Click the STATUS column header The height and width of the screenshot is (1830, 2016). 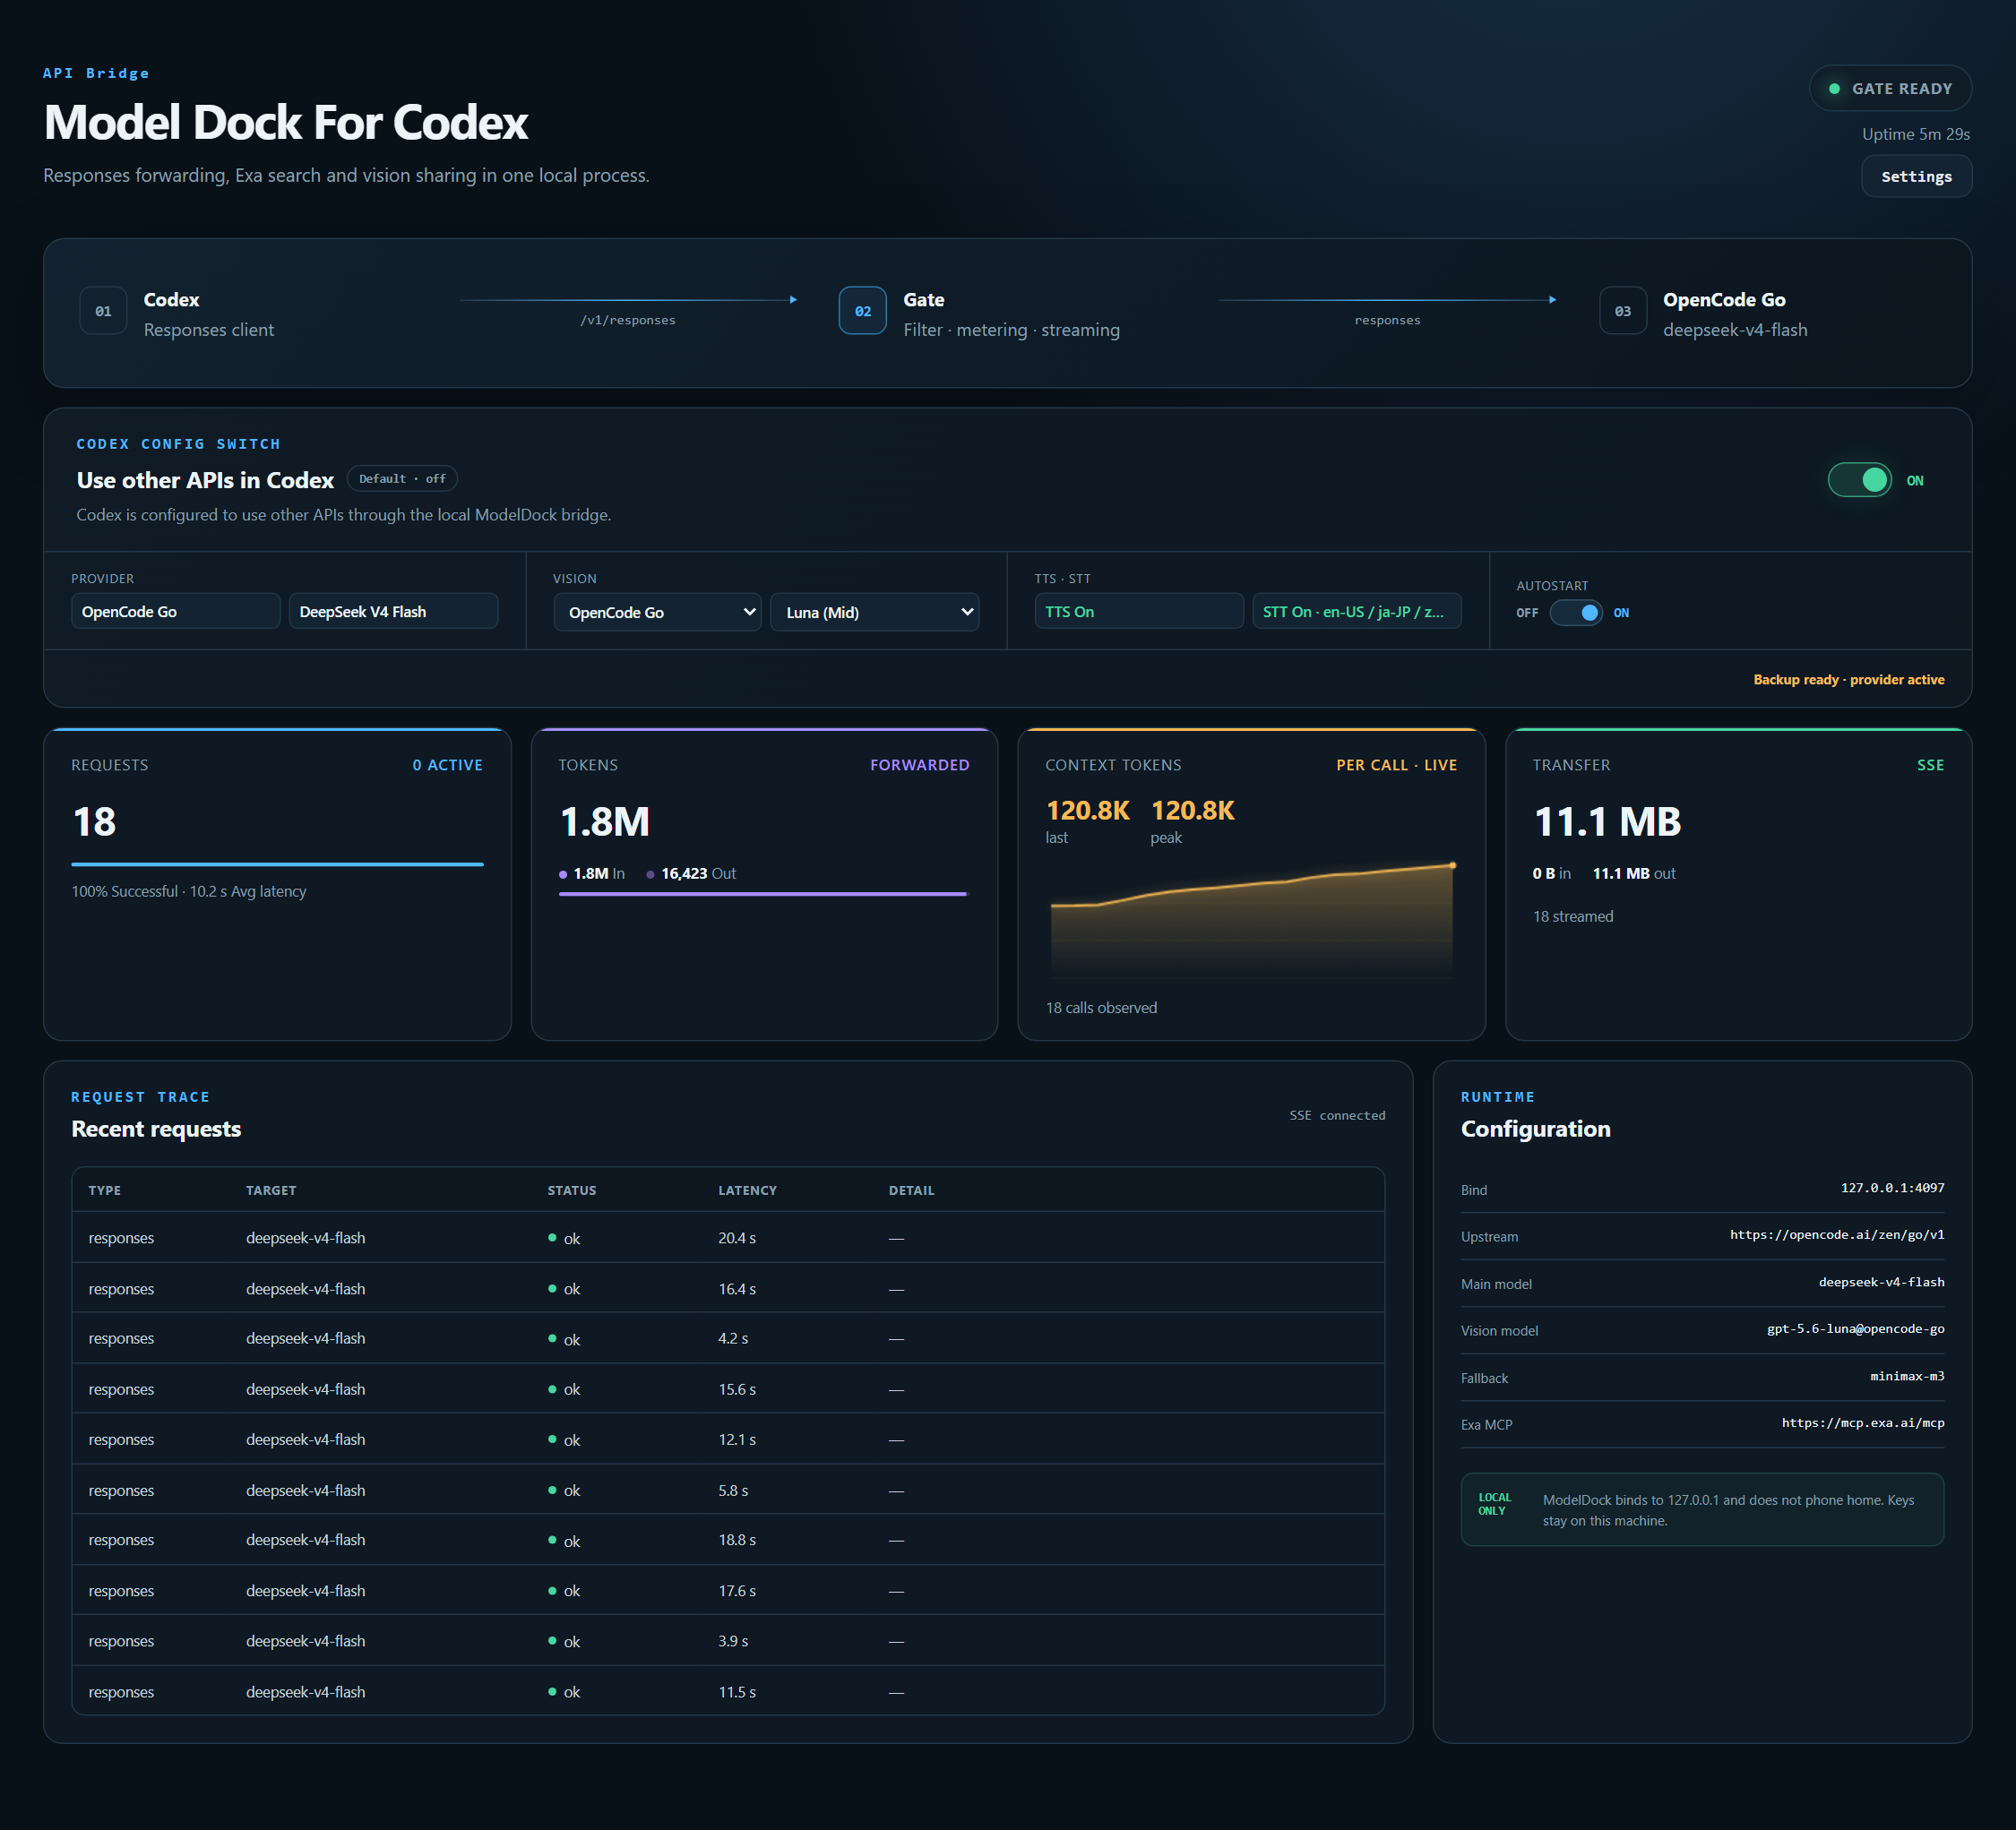pyautogui.click(x=572, y=1190)
